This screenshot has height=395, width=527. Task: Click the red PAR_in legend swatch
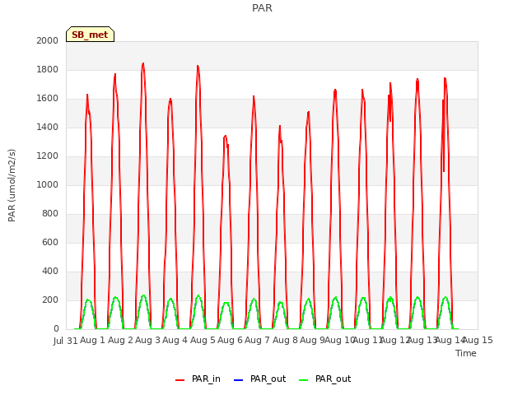click(x=180, y=380)
